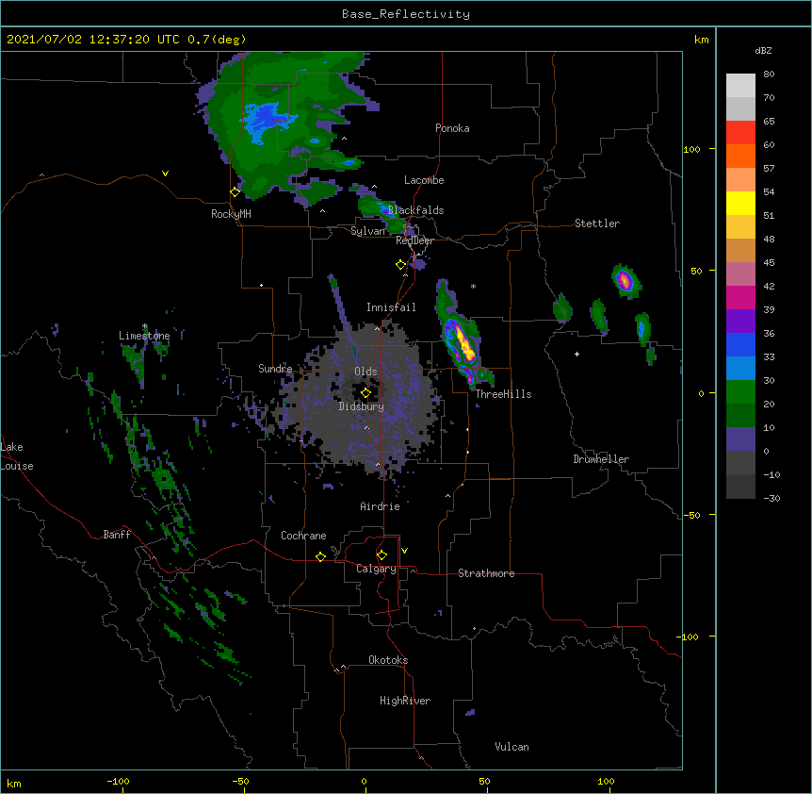Click the light green 20–30 dBZ legend band
Image resolution: width=812 pixels, height=794 pixels.
(x=740, y=392)
